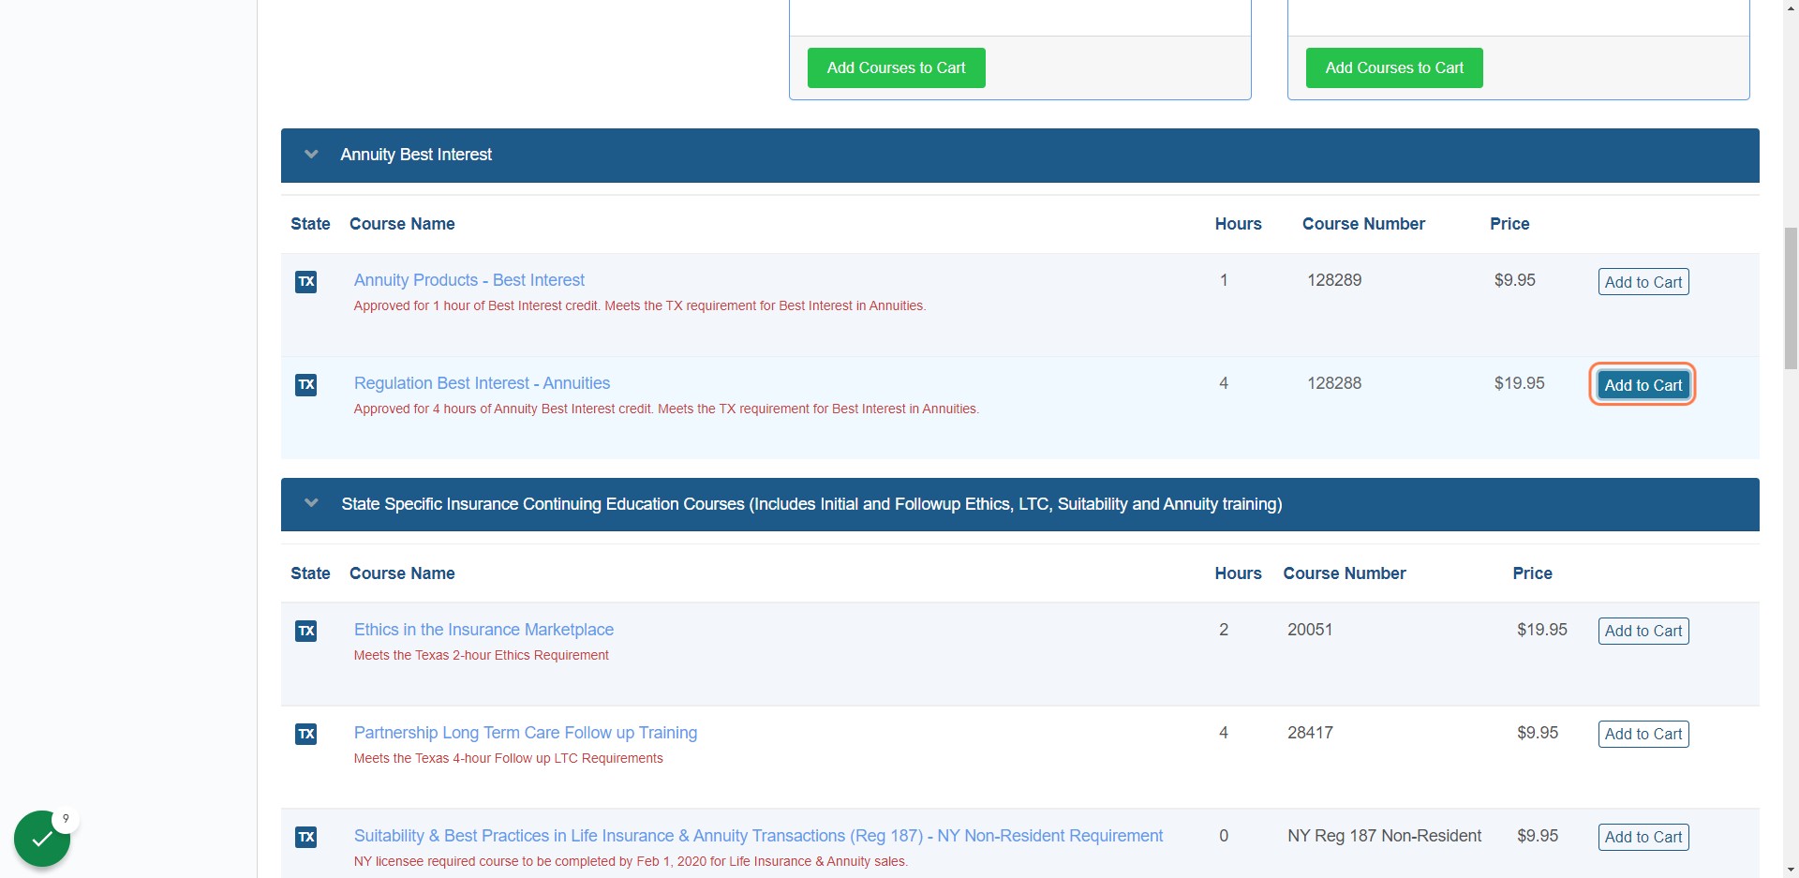This screenshot has height=878, width=1799.
Task: Add Partnership Long Term Care course to cart
Action: [x=1643, y=735]
